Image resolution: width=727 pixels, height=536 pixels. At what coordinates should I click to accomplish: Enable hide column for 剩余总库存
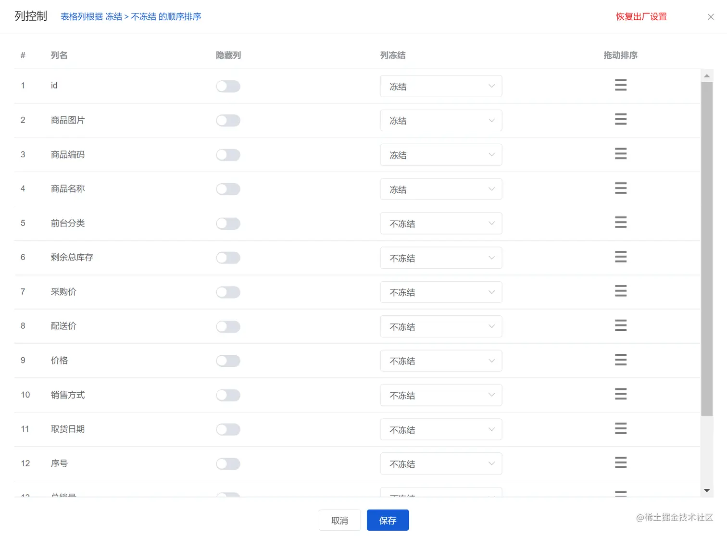228,258
